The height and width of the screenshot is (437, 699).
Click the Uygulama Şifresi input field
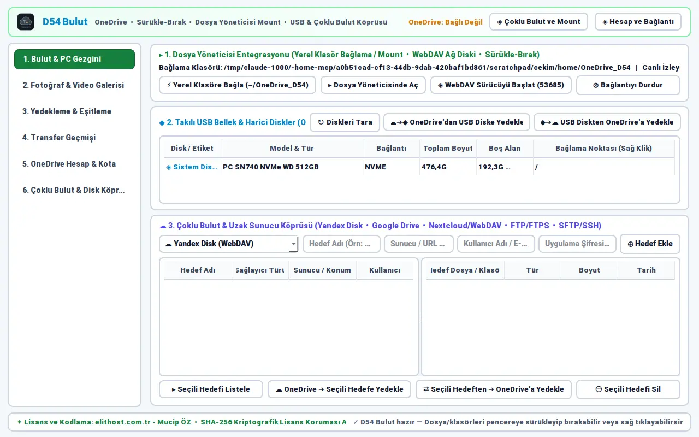[577, 244]
